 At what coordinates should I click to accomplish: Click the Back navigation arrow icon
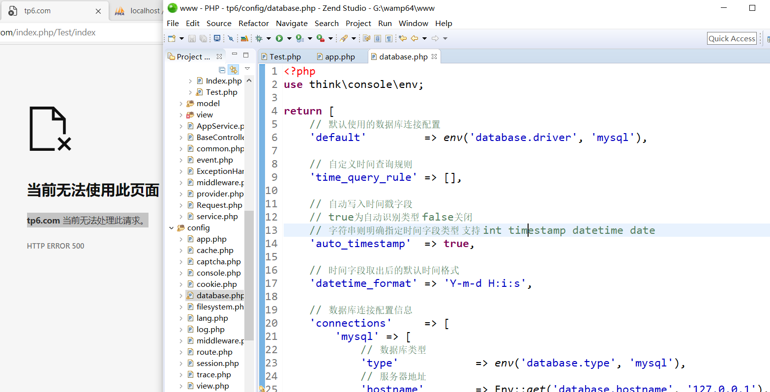coord(415,38)
